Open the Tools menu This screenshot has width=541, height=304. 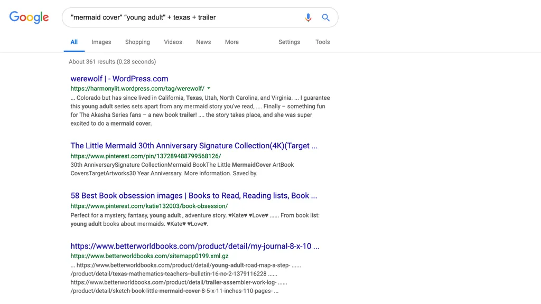coord(323,42)
